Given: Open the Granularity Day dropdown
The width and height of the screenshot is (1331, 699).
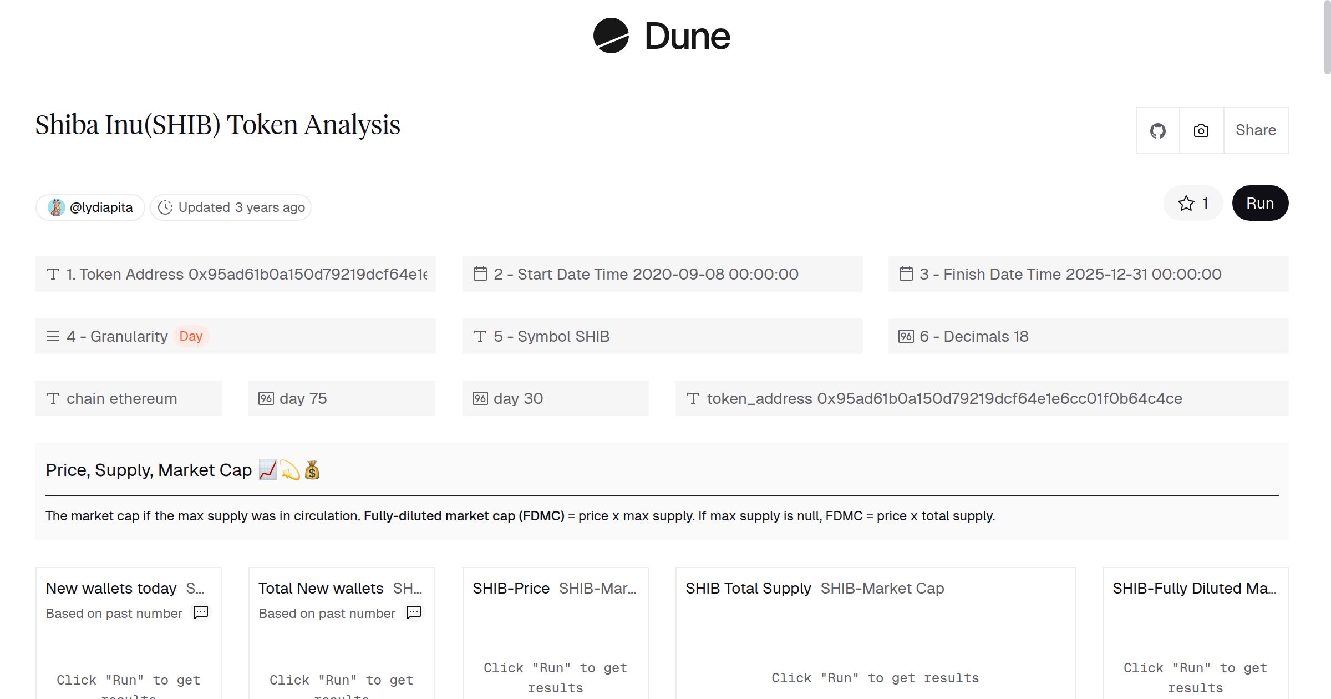Looking at the screenshot, I should (x=191, y=336).
